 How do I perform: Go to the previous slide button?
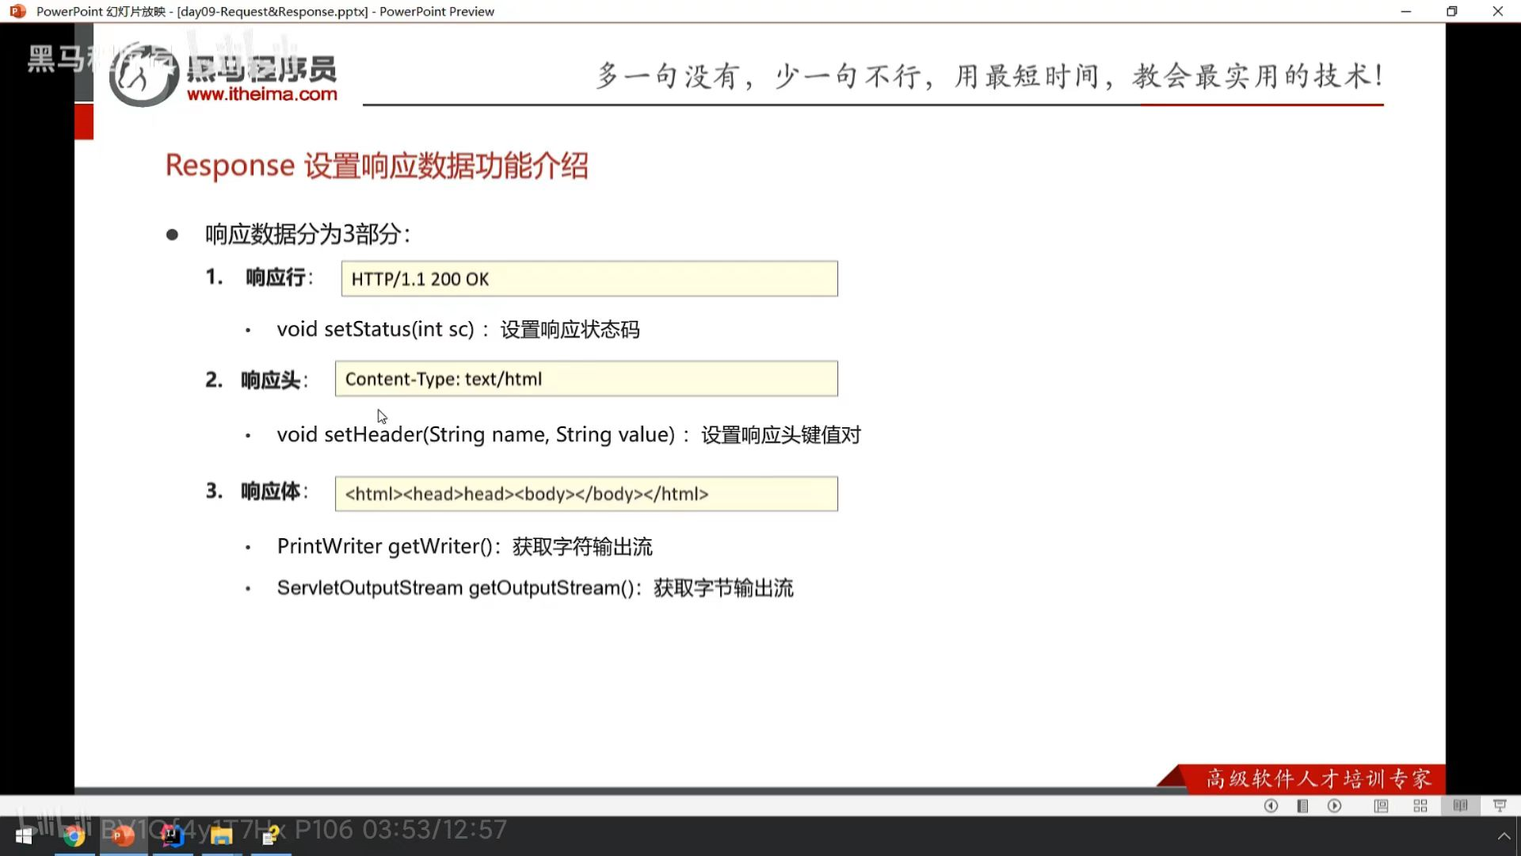coord(1271,806)
